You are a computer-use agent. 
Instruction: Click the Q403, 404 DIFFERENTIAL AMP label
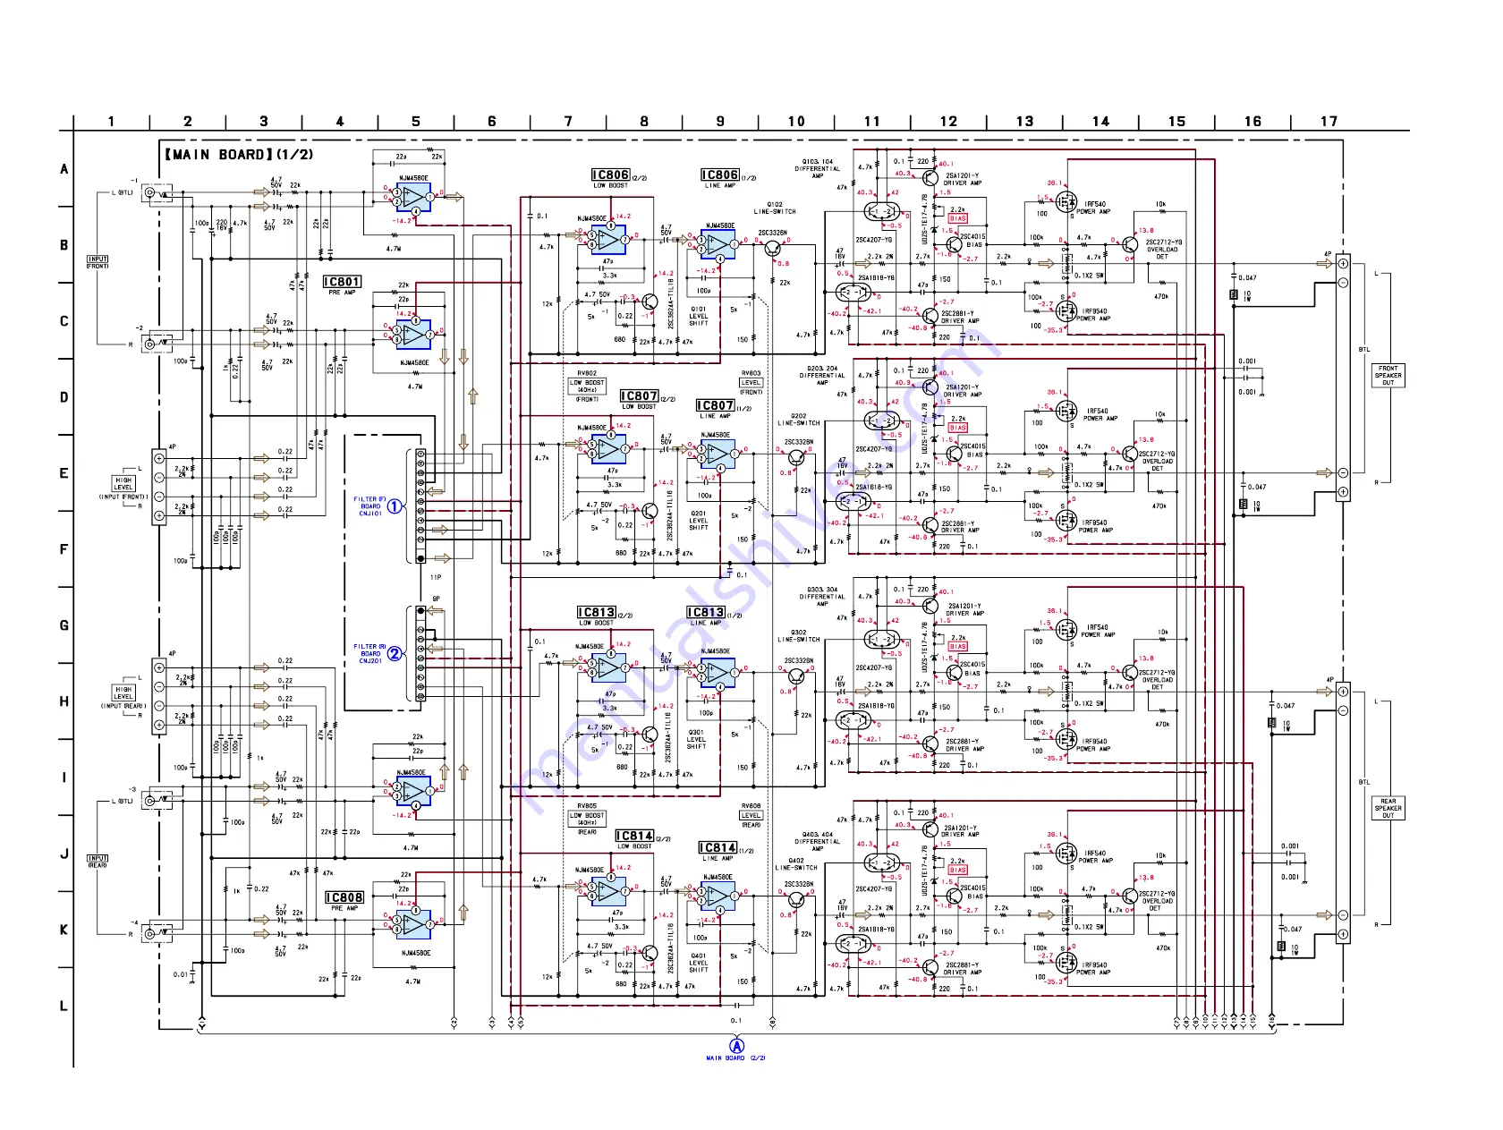point(818,841)
